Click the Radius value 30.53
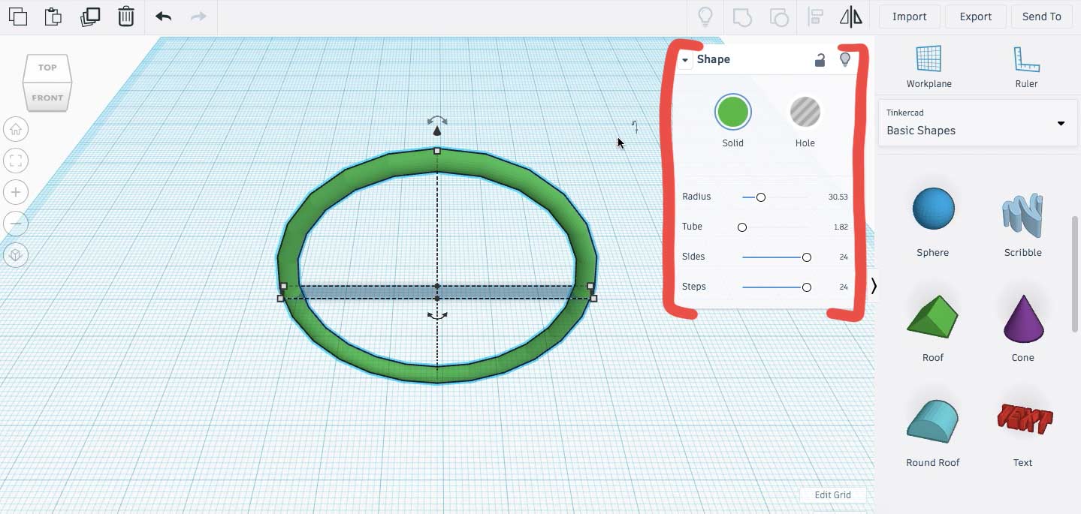 (838, 197)
